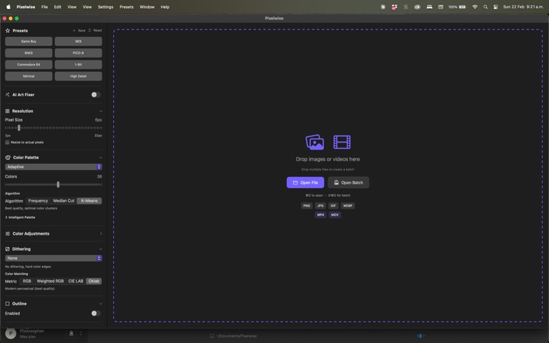Expand the Intelligent Palette section
Image resolution: width=549 pixels, height=343 pixels.
(x=21, y=217)
